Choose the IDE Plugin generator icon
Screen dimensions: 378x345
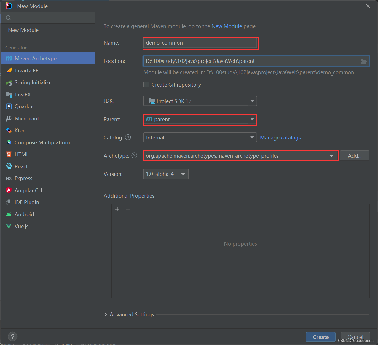coord(9,202)
